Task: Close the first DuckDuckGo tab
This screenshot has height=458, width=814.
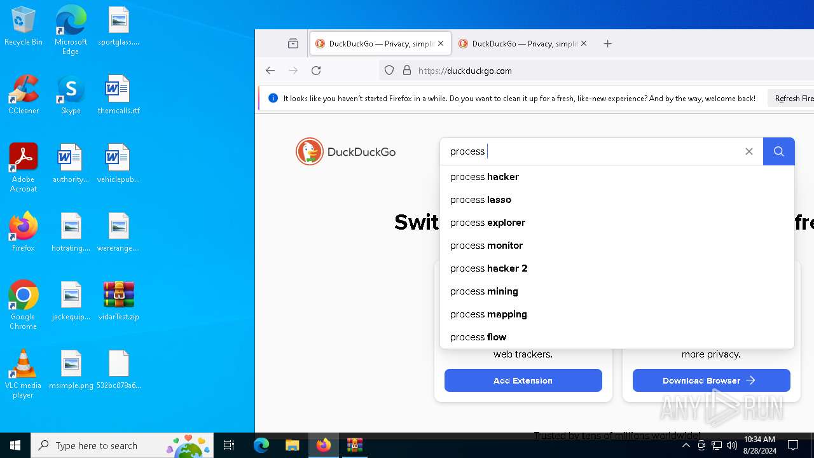Action: (x=441, y=44)
